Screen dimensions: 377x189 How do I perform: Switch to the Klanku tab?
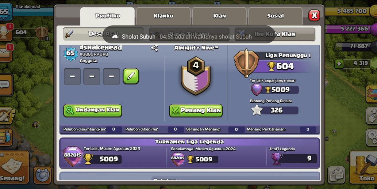click(164, 16)
